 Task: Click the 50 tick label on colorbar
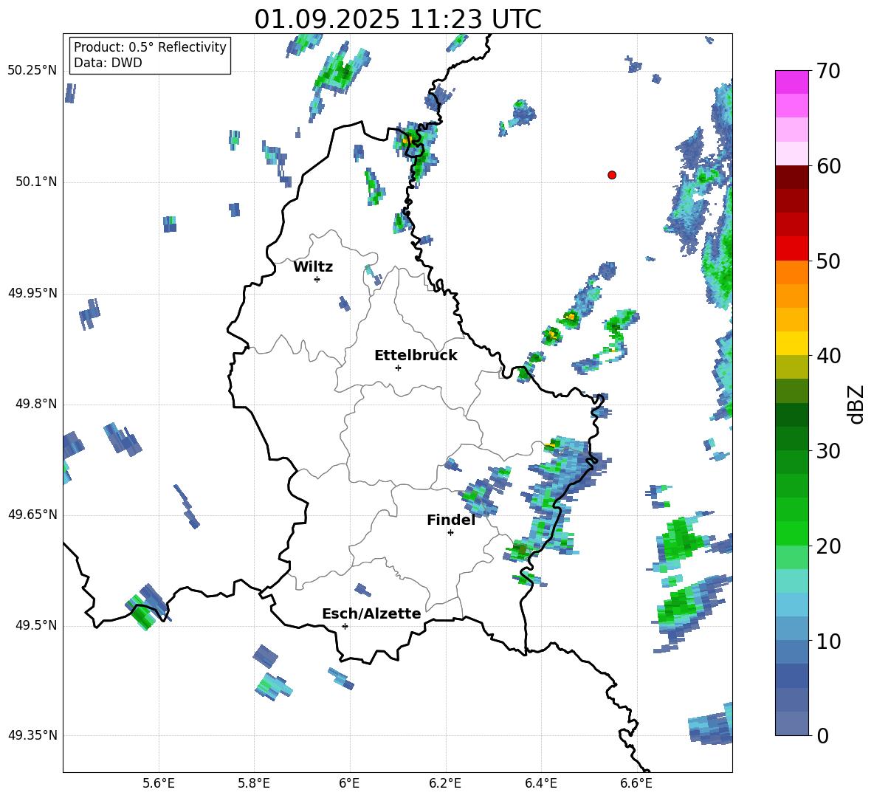click(x=828, y=261)
